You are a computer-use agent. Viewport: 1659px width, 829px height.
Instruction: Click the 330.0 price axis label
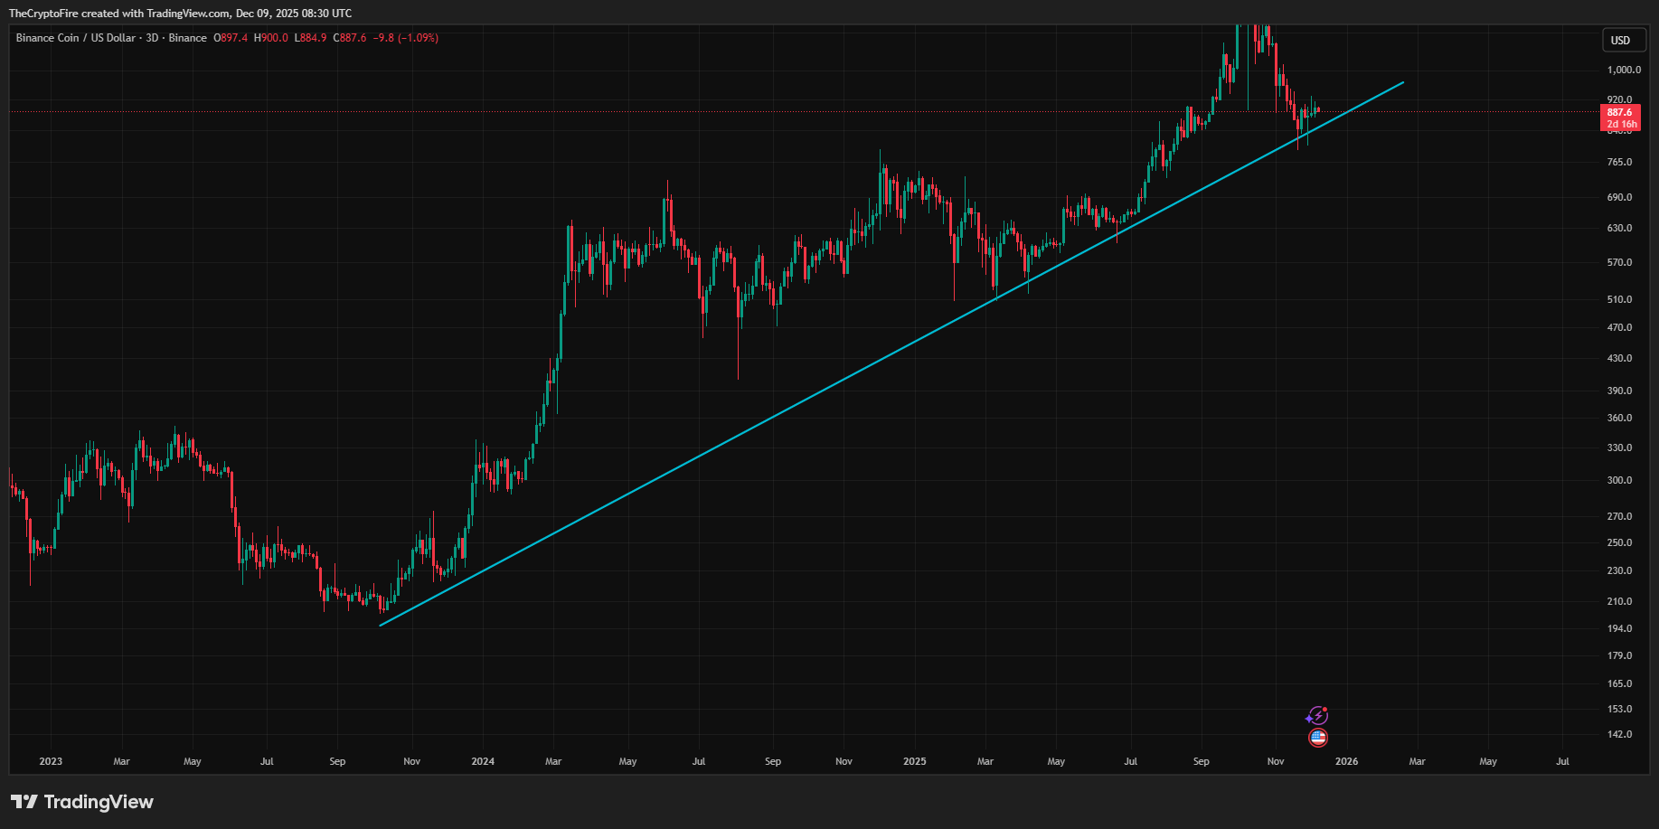pyautogui.click(x=1620, y=447)
